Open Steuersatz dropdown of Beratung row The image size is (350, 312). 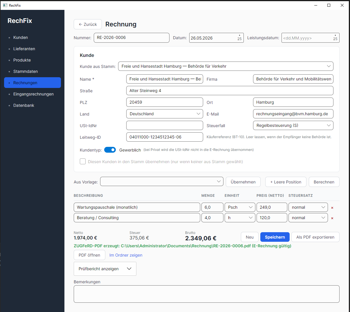pos(308,218)
